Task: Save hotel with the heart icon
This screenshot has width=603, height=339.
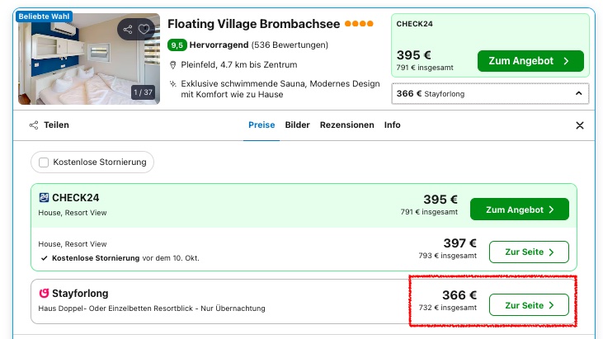Action: point(144,30)
